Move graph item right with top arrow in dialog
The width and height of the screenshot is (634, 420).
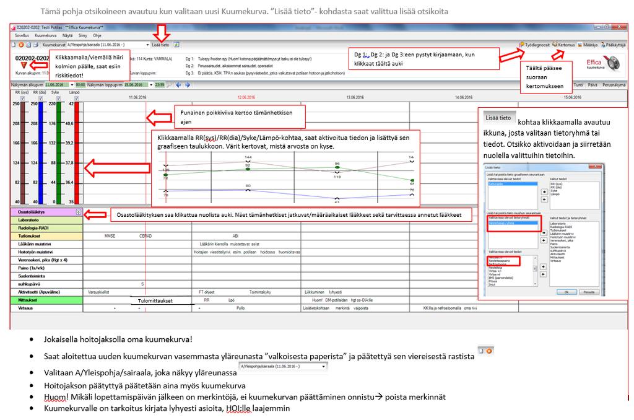(x=544, y=192)
